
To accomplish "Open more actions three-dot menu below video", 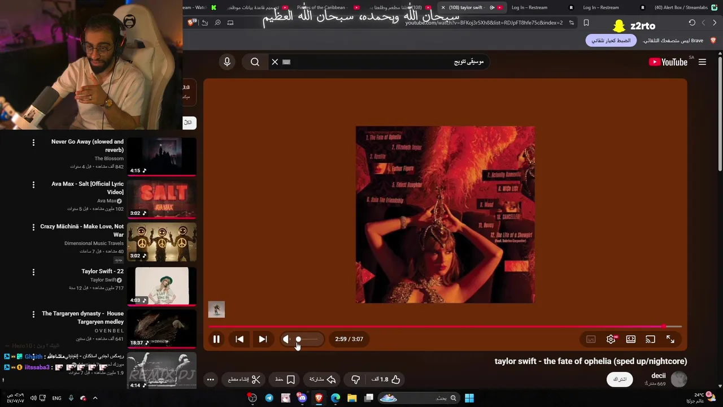I will pyautogui.click(x=210, y=379).
